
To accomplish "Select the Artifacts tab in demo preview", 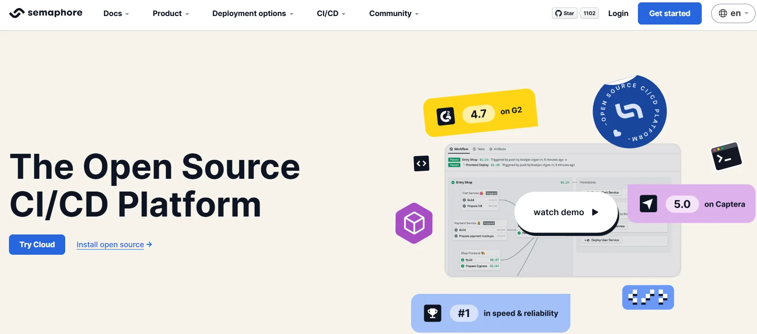I will coord(498,149).
